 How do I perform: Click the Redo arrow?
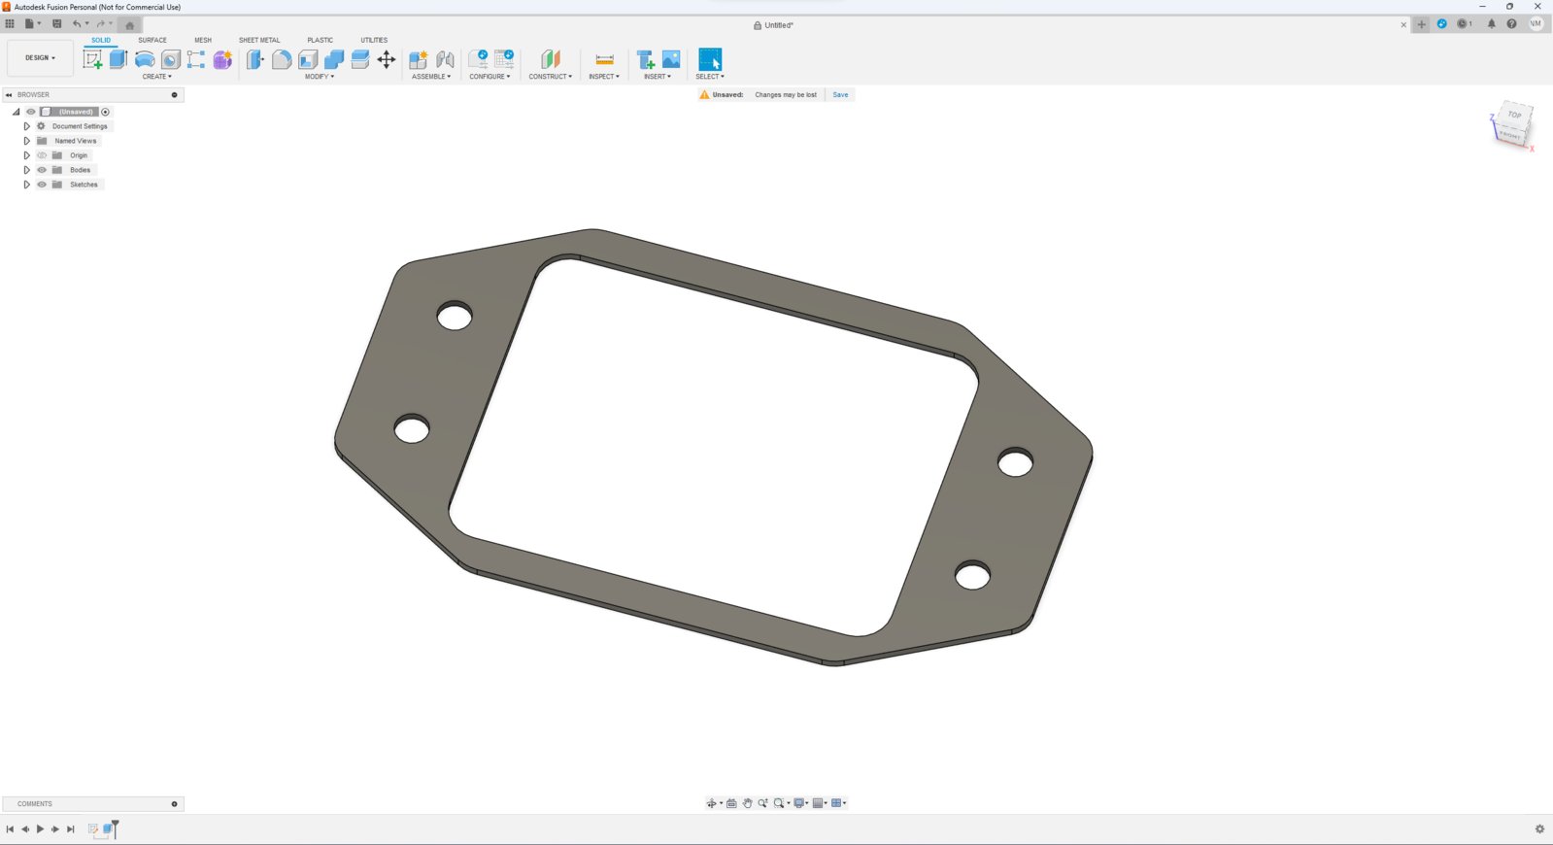point(100,23)
